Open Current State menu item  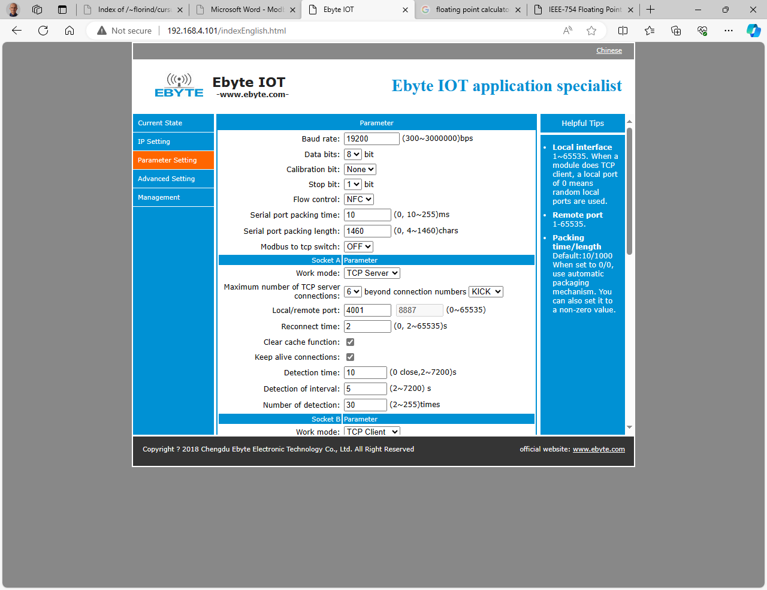(173, 123)
